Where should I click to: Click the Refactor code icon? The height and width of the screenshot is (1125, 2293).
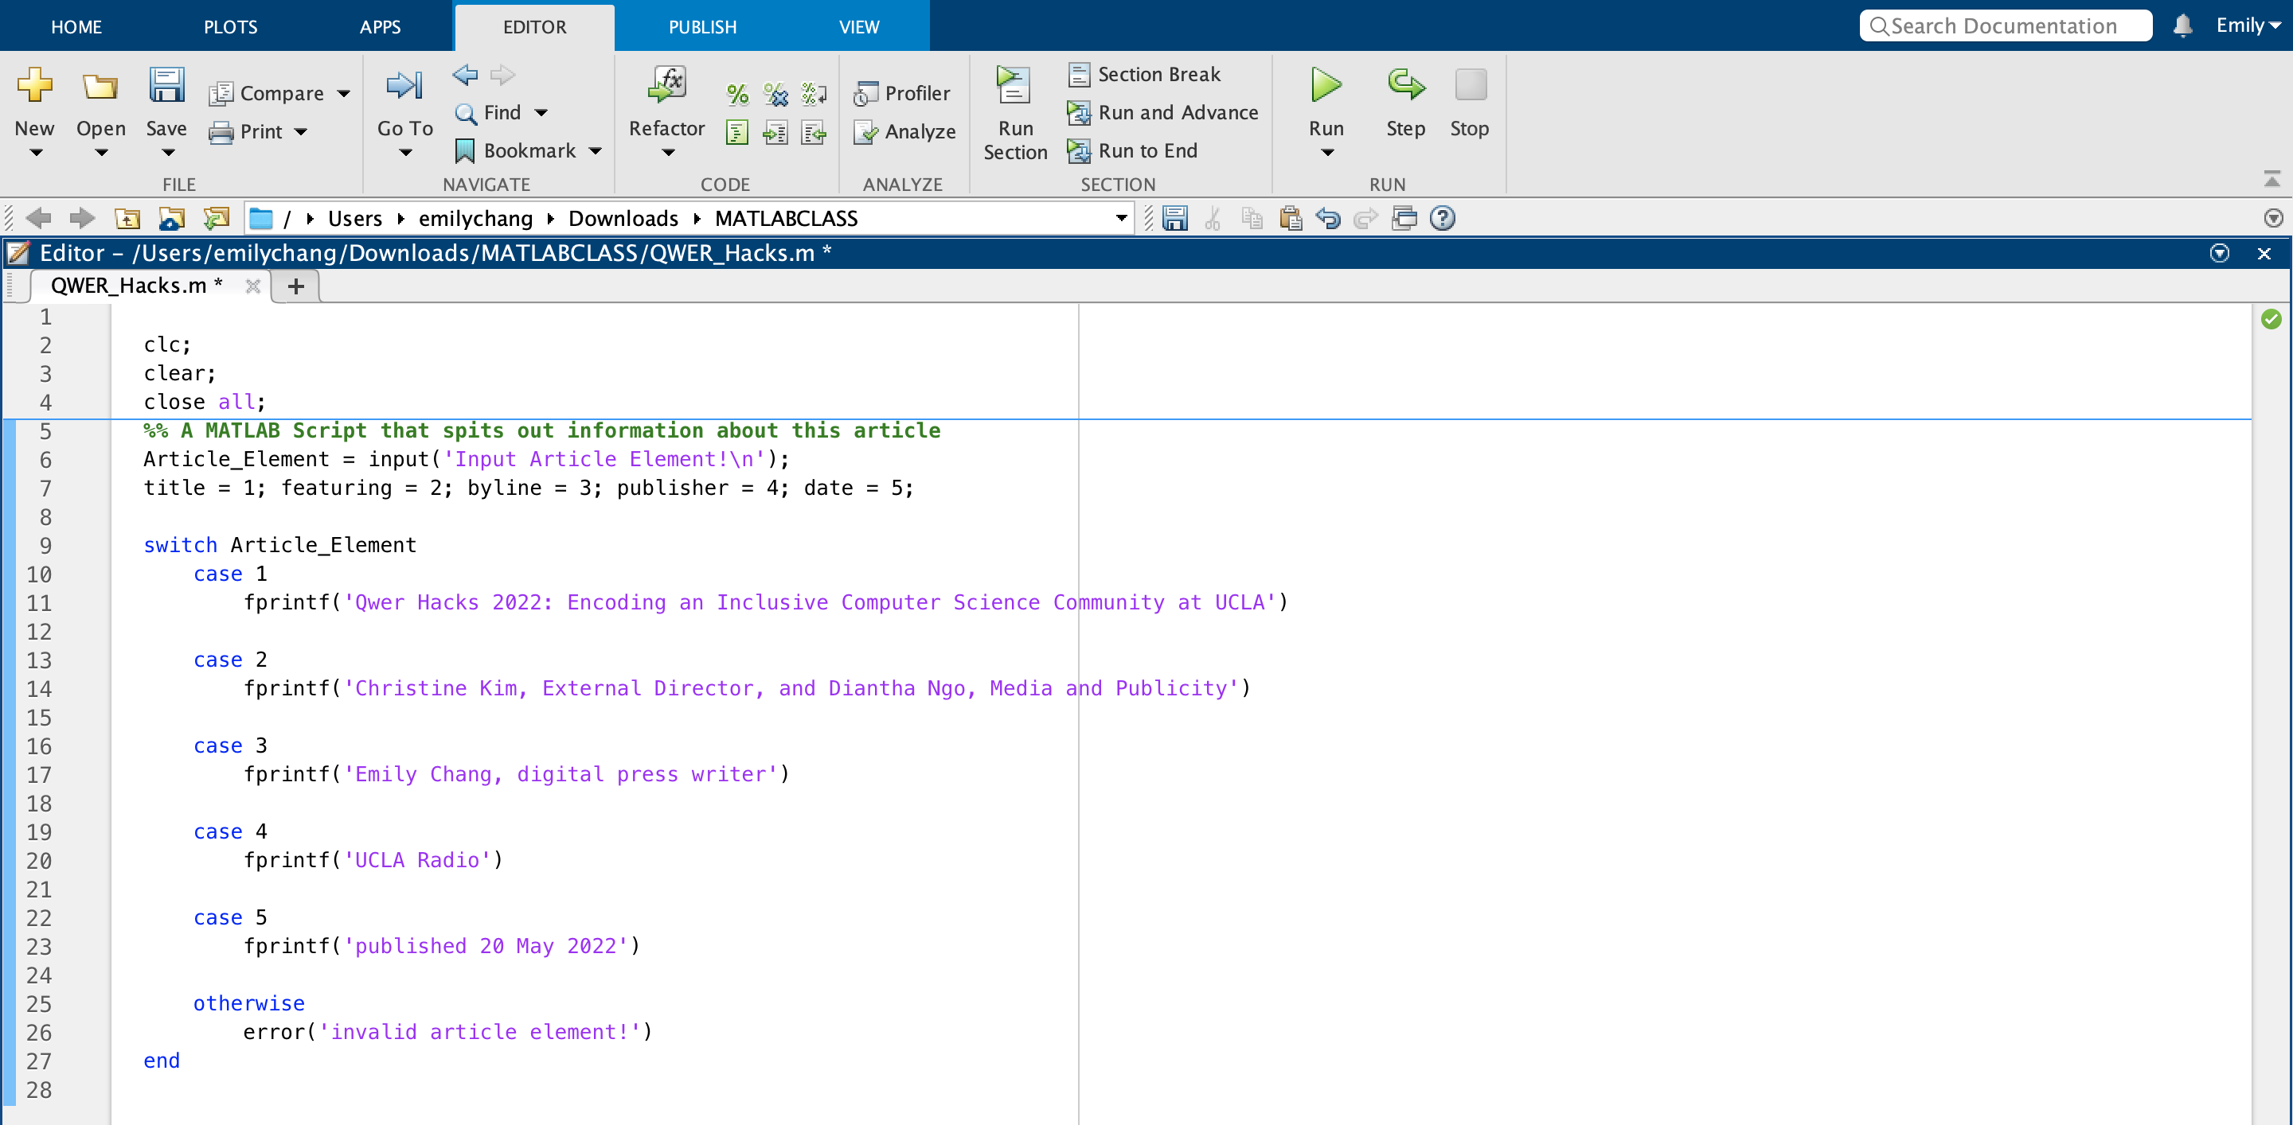[x=666, y=86]
